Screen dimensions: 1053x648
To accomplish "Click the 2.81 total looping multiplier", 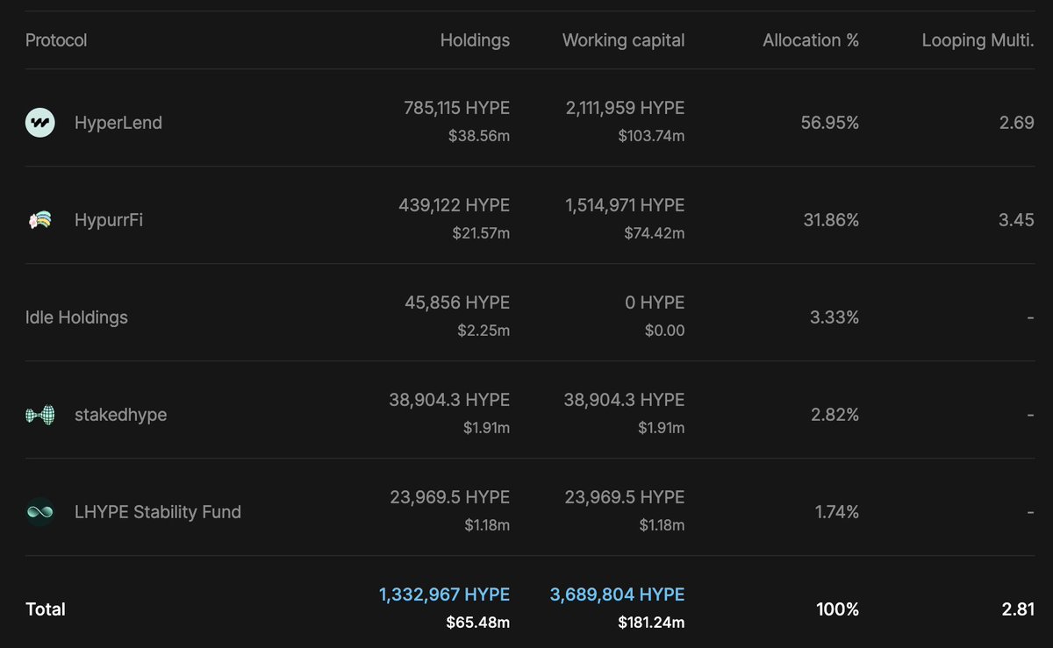I will coord(1017,609).
